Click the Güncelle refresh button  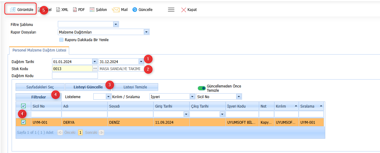point(143,9)
